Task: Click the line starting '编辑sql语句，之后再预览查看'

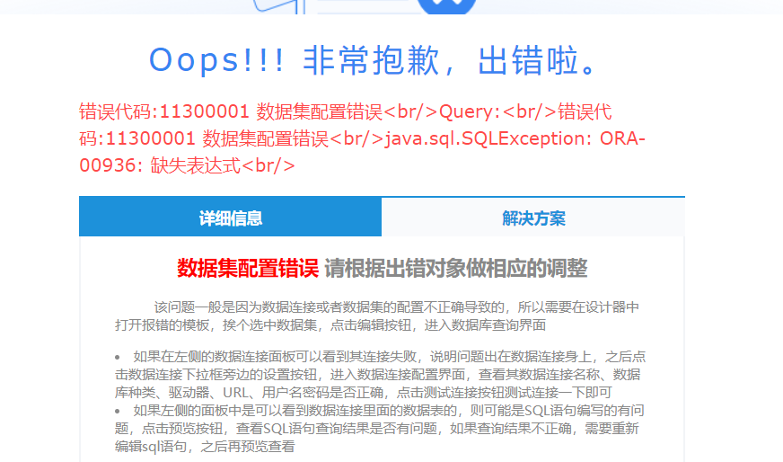Action: (205, 447)
